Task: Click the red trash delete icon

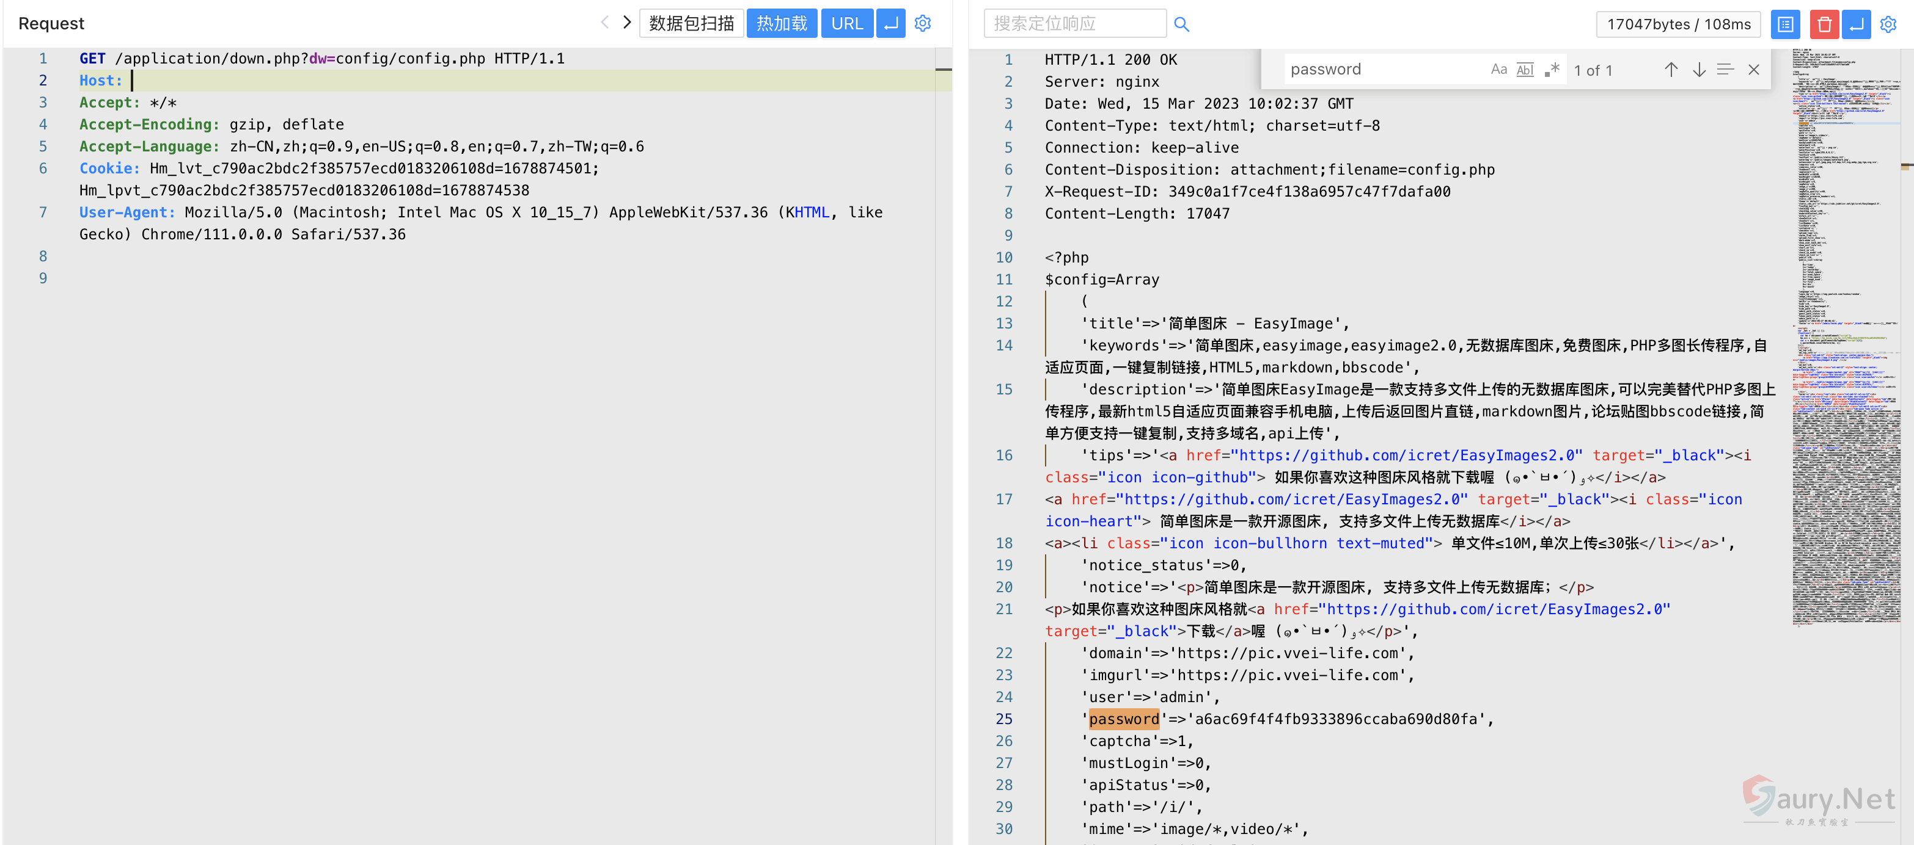Action: pyautogui.click(x=1824, y=24)
